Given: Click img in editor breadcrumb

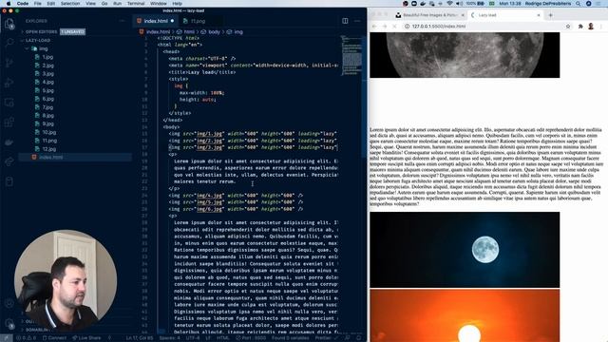Looking at the screenshot, I should coord(238,32).
